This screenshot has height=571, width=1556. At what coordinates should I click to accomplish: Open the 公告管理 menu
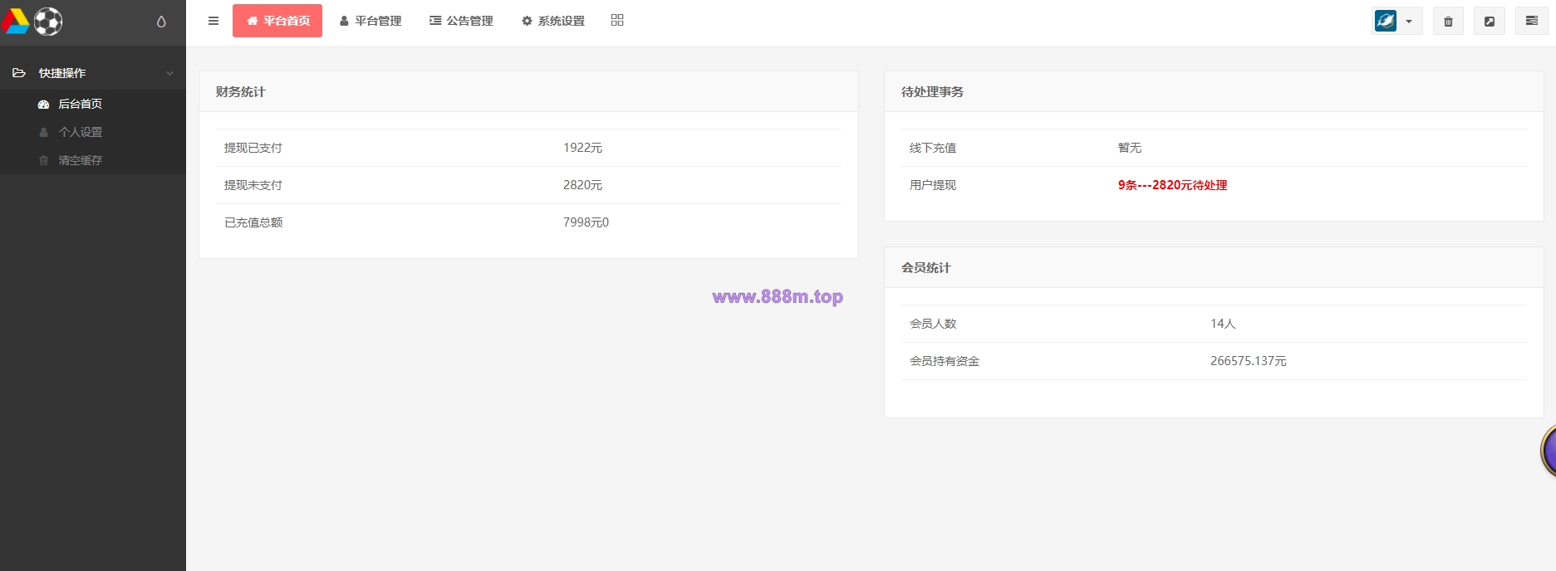pos(461,21)
